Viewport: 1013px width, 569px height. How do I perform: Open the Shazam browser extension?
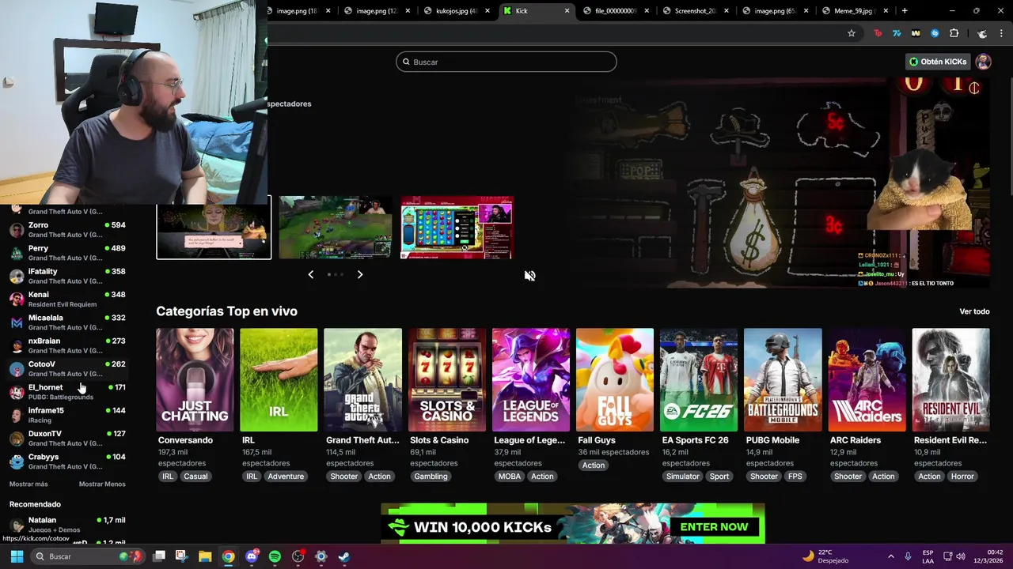click(935, 33)
